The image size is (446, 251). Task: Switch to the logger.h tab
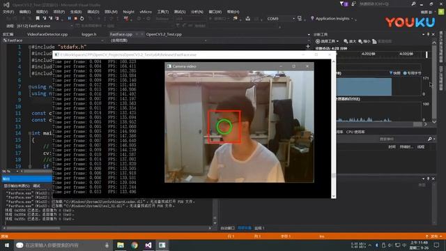tap(89, 34)
